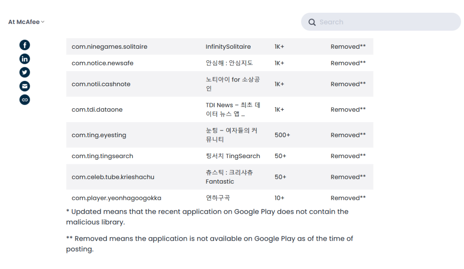Share the article on Twitter

pos(25,72)
